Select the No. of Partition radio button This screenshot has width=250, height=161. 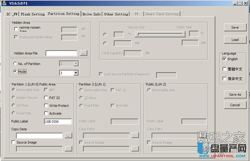[15, 64]
